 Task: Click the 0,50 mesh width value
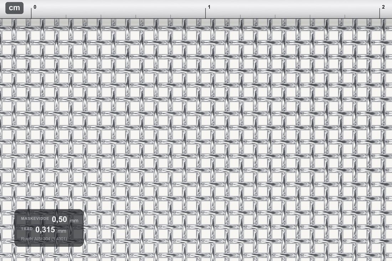(60, 219)
